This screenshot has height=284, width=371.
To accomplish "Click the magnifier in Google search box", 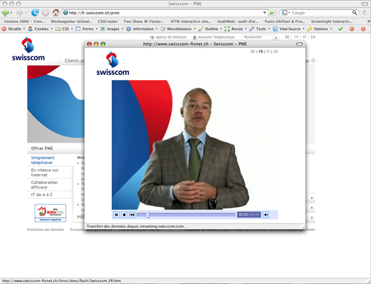I will point(354,13).
